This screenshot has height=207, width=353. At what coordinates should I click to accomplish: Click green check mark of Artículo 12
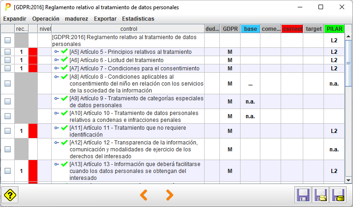[65, 142]
